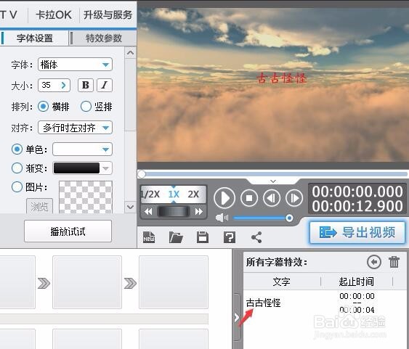
Task: Open the 对齐 alignment dropdown
Action: pyautogui.click(x=75, y=128)
